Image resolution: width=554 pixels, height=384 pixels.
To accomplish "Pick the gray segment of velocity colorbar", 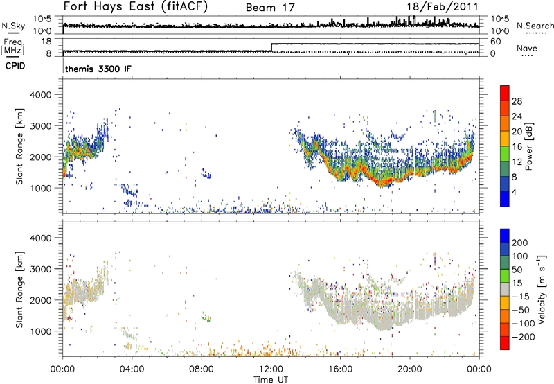I will 505,289.
